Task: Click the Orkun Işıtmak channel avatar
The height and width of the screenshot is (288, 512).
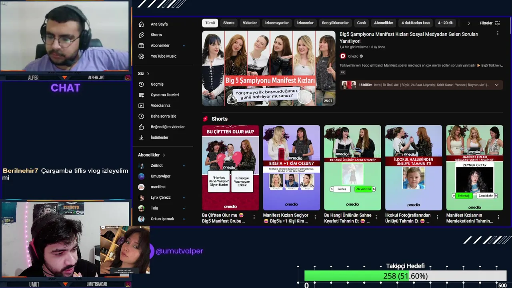Action: click(x=141, y=219)
